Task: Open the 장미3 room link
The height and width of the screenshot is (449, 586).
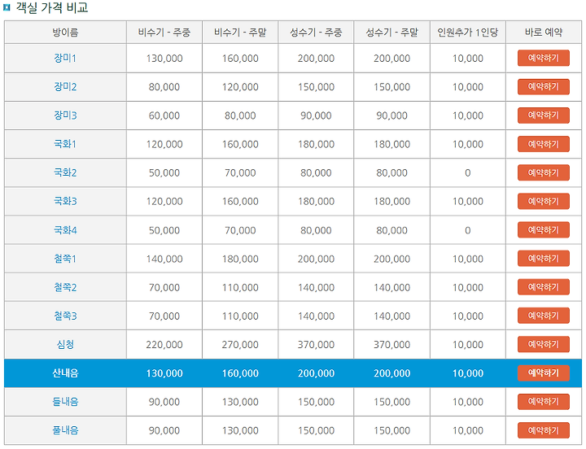Action: tap(65, 116)
